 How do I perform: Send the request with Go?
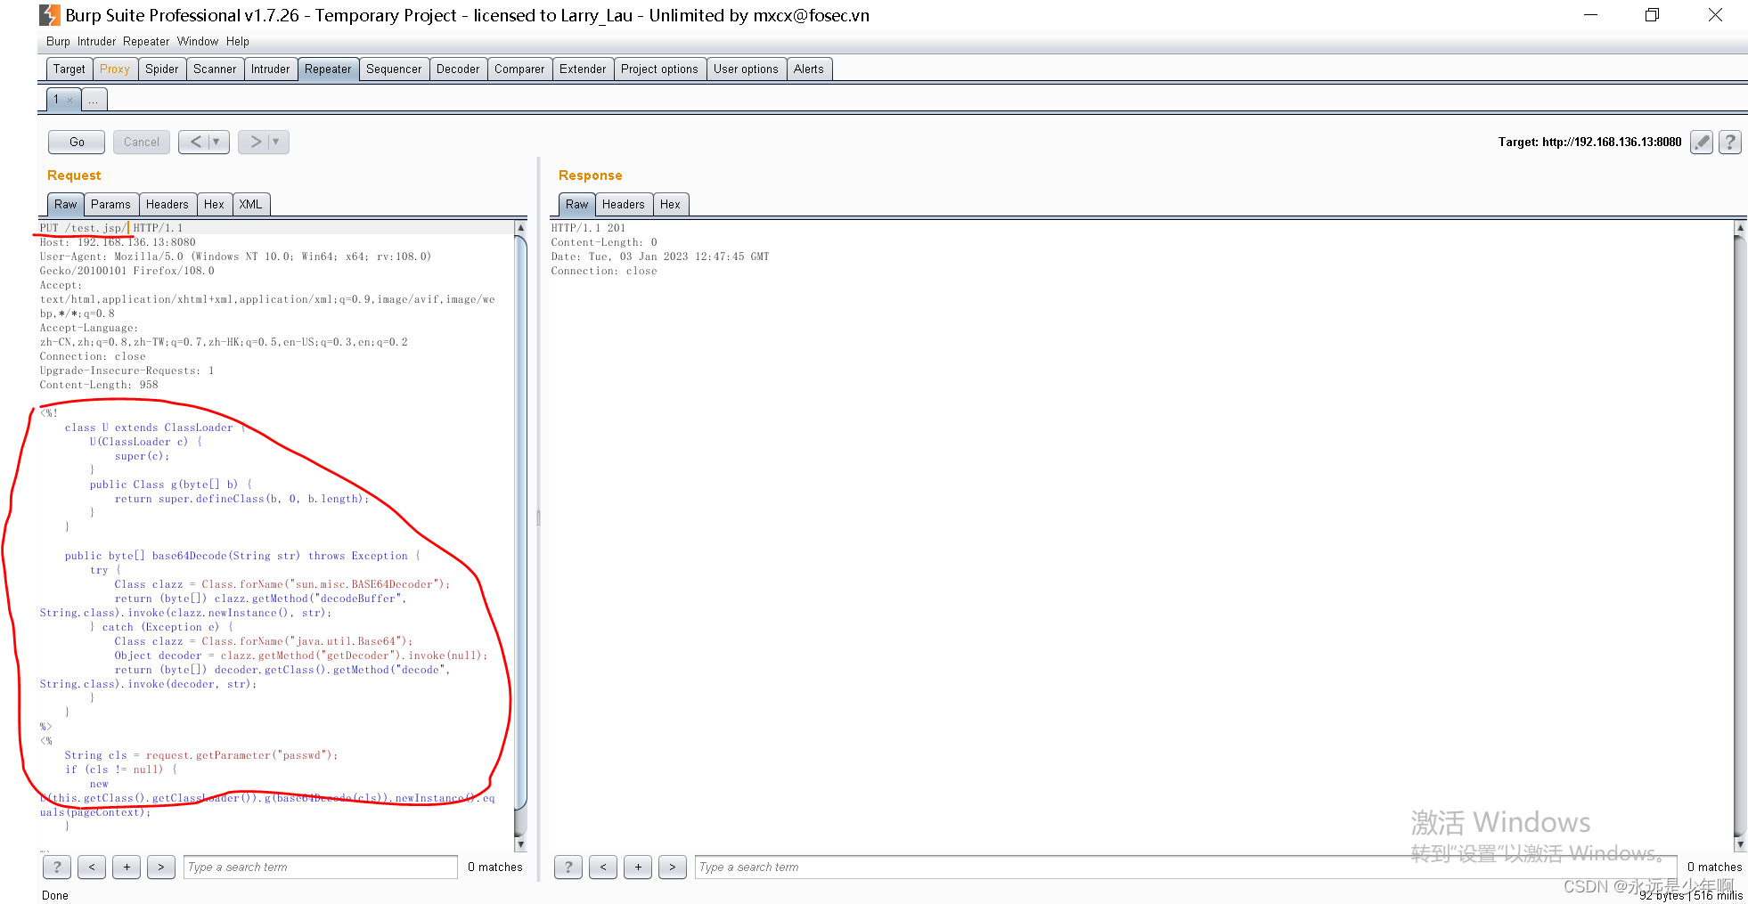pyautogui.click(x=77, y=142)
